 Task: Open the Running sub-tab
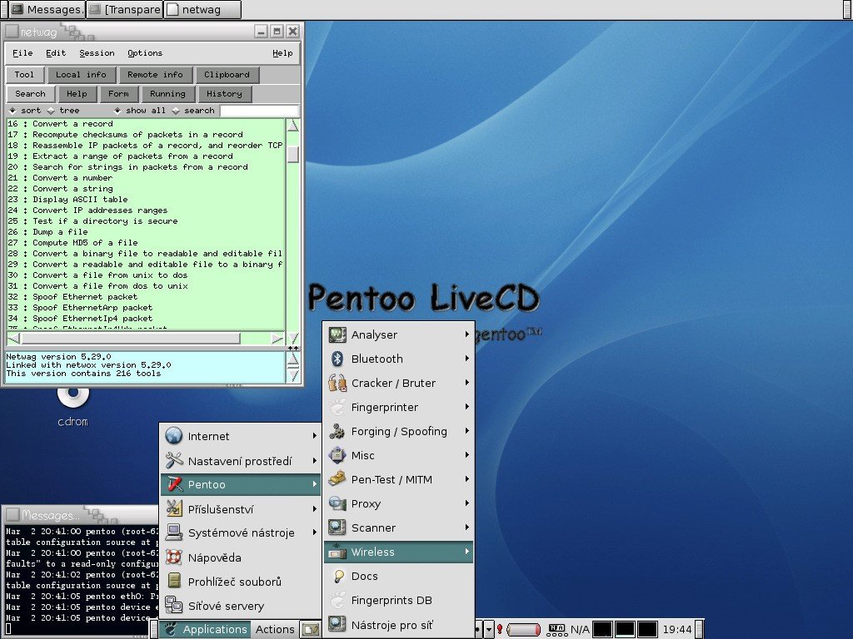pyautogui.click(x=167, y=93)
